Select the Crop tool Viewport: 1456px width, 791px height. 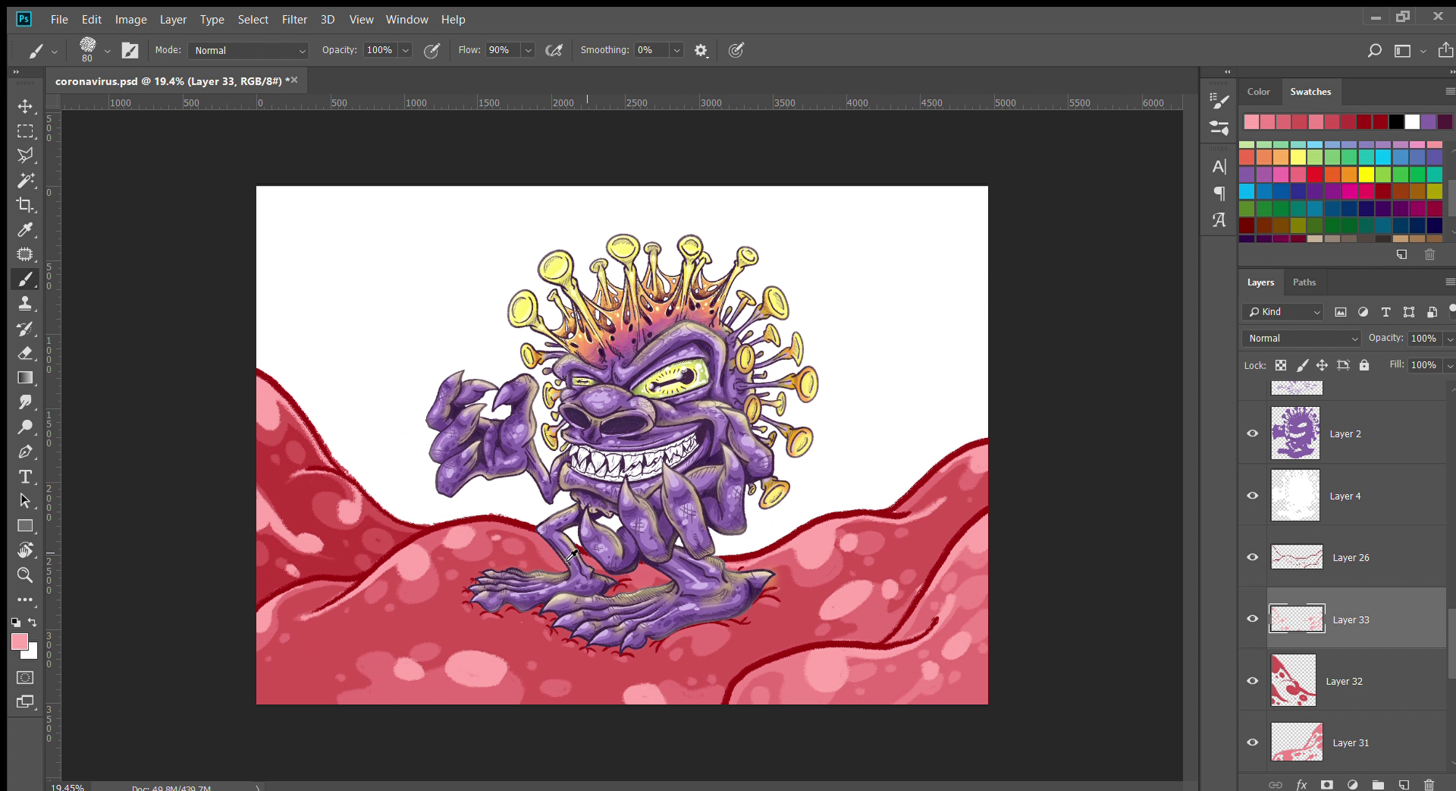click(25, 205)
